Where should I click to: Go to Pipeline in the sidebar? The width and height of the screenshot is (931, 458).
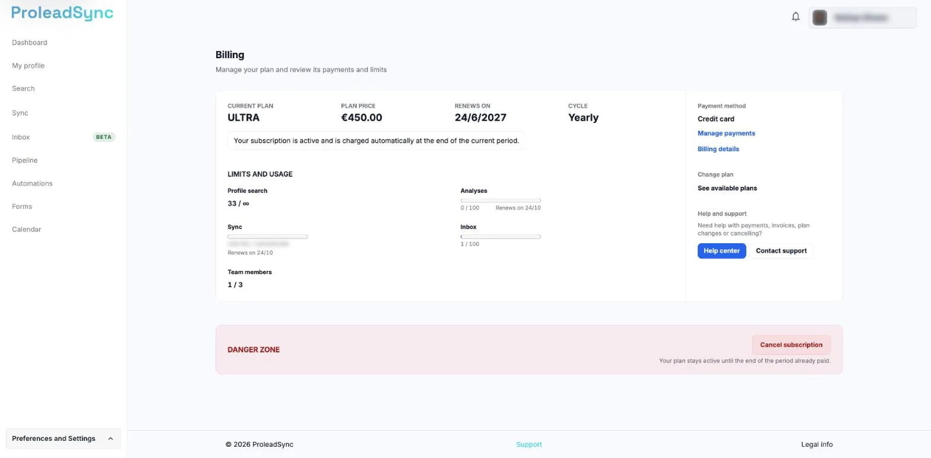pyautogui.click(x=24, y=160)
